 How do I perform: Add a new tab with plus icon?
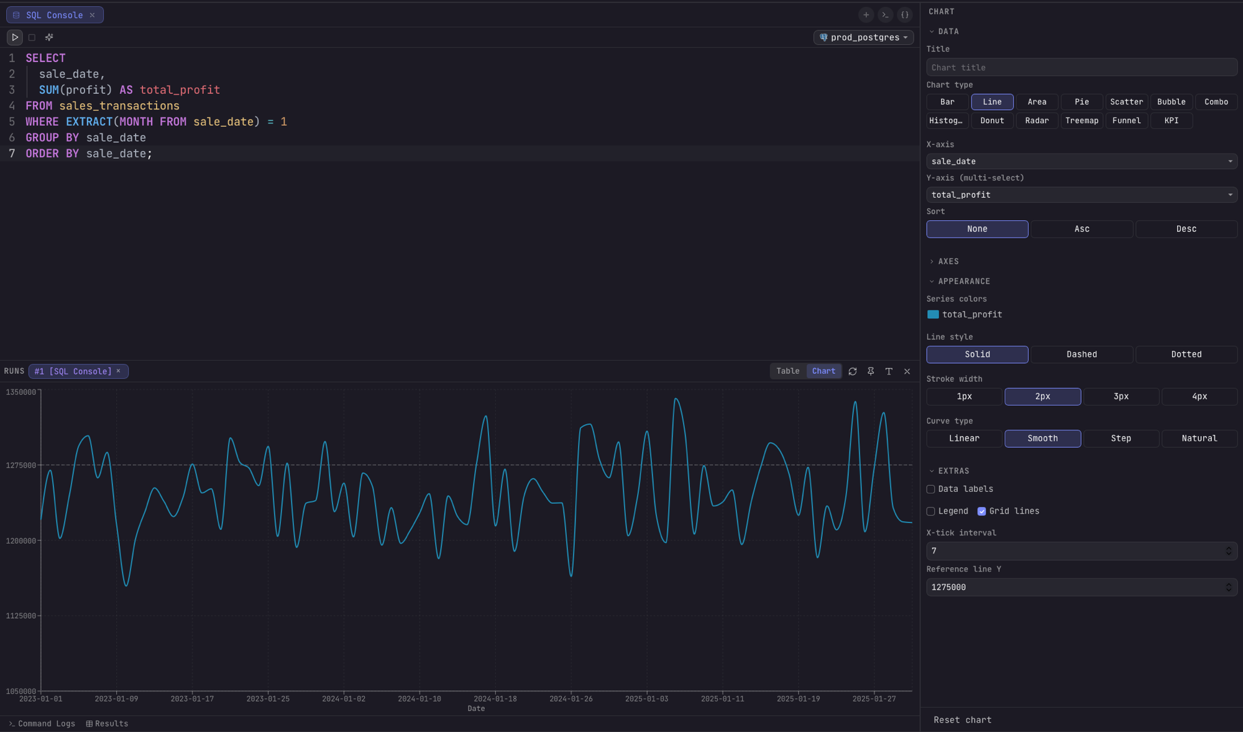point(866,15)
